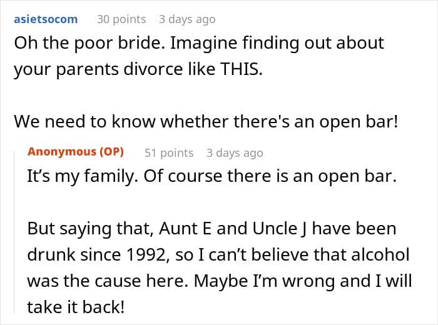Viewport: 438px width, 325px height.
Task: Open the asietsocom user profile link
Action: pyautogui.click(x=46, y=19)
